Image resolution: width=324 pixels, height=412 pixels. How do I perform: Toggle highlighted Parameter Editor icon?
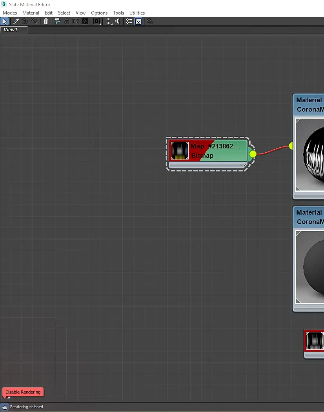[x=138, y=21]
